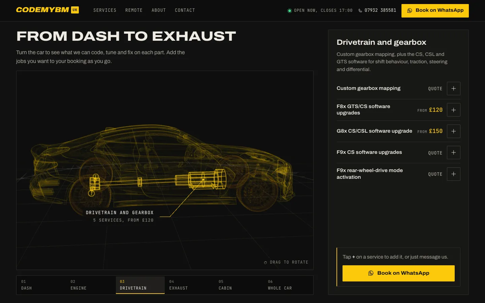Add Custom gearbox mapping with plus icon
The image size is (485, 303).
453,89
